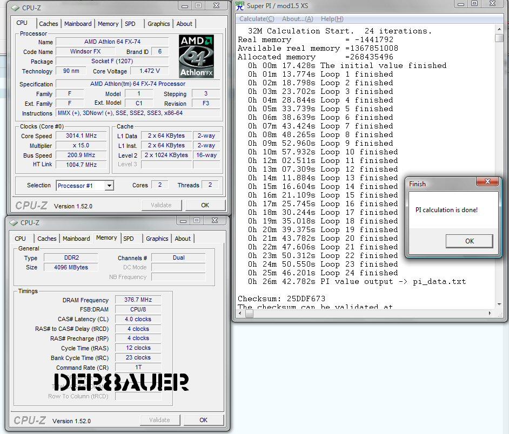Click the Super PI title bar icon

pyautogui.click(x=240, y=6)
